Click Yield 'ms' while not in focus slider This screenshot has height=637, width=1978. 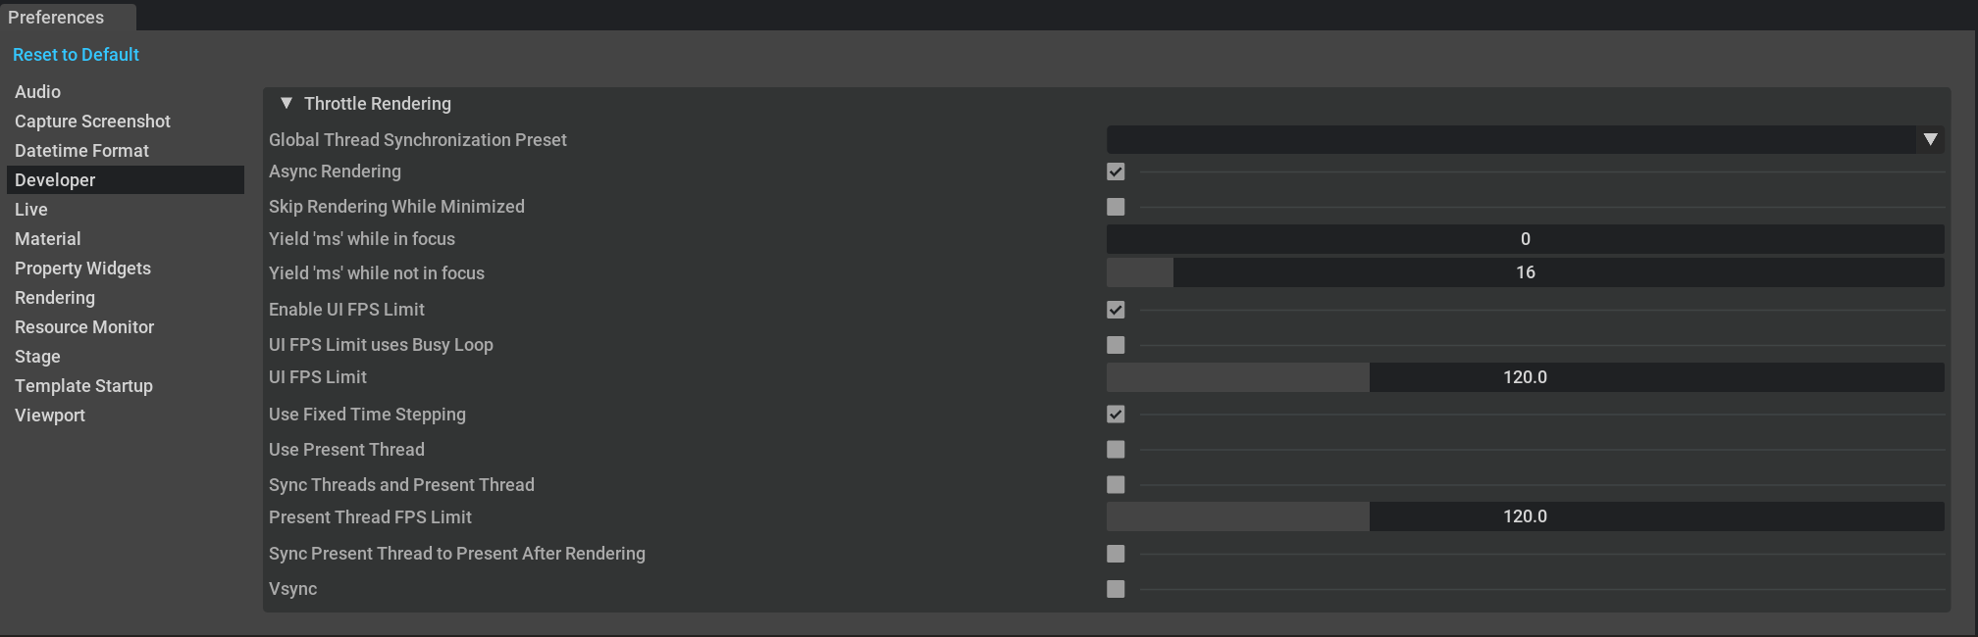1525,272
